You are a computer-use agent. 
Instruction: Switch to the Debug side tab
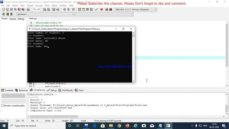point(21,19)
